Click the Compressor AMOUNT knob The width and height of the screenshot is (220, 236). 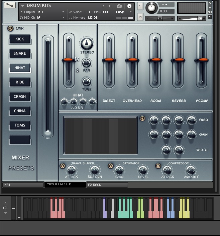pos(191,170)
